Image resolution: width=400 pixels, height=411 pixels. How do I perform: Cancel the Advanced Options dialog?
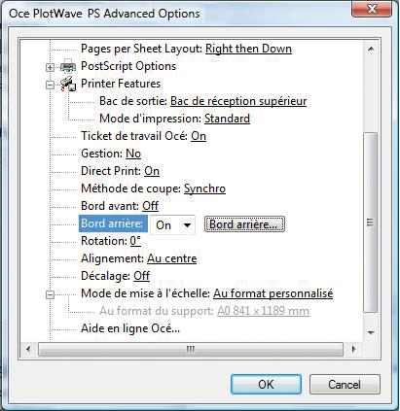point(345,385)
